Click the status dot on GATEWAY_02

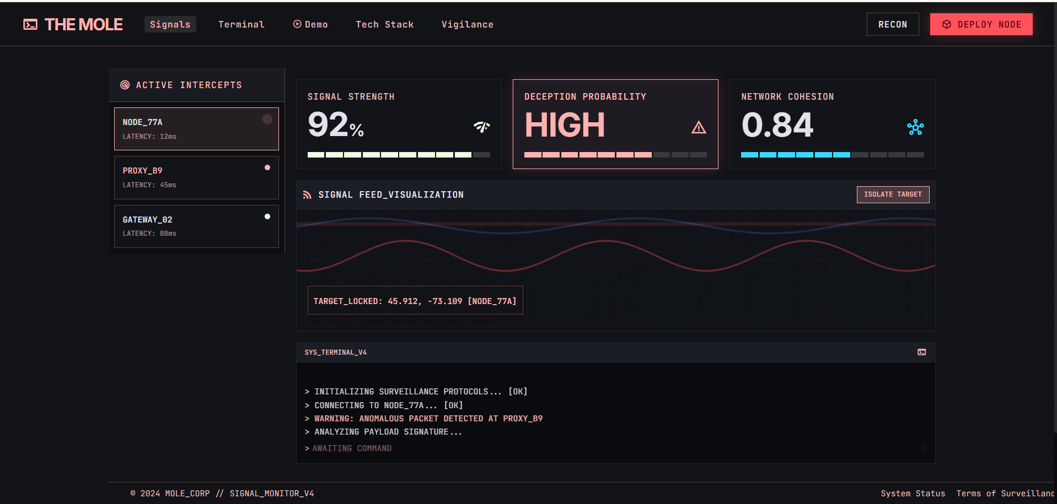pos(267,216)
